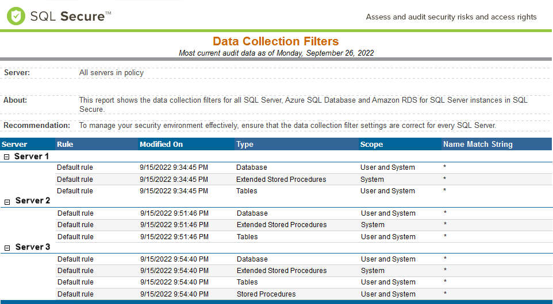Click the Server column header

pyautogui.click(x=14, y=144)
